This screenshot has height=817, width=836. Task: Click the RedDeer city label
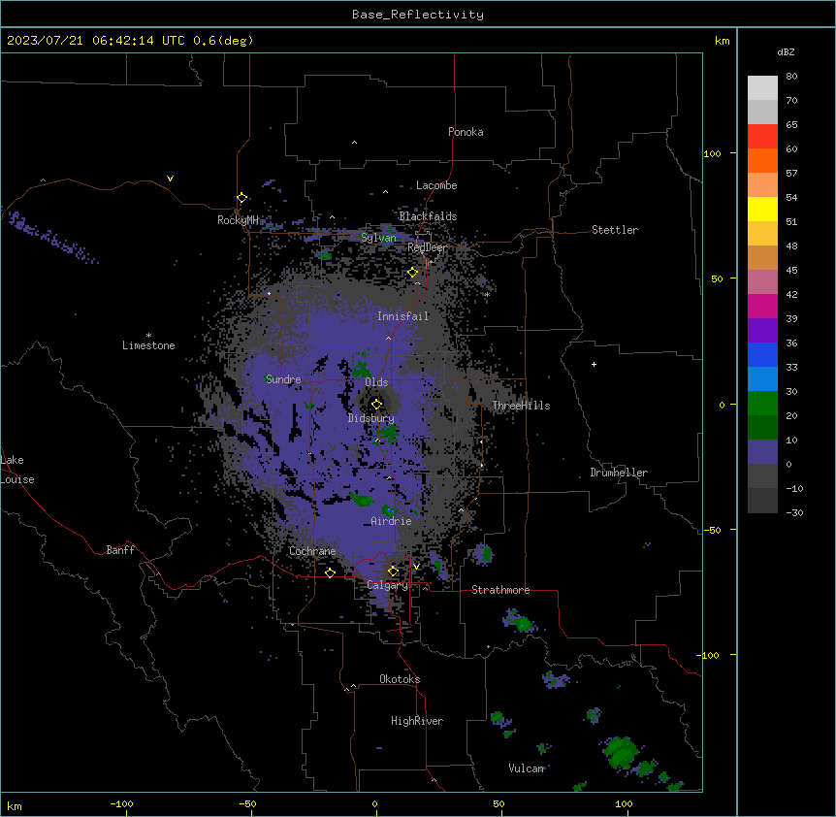tap(427, 247)
